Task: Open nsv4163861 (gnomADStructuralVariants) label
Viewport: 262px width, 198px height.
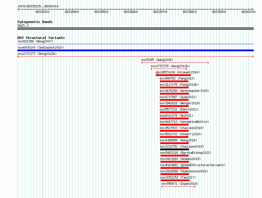Action: pyautogui.click(x=193, y=165)
